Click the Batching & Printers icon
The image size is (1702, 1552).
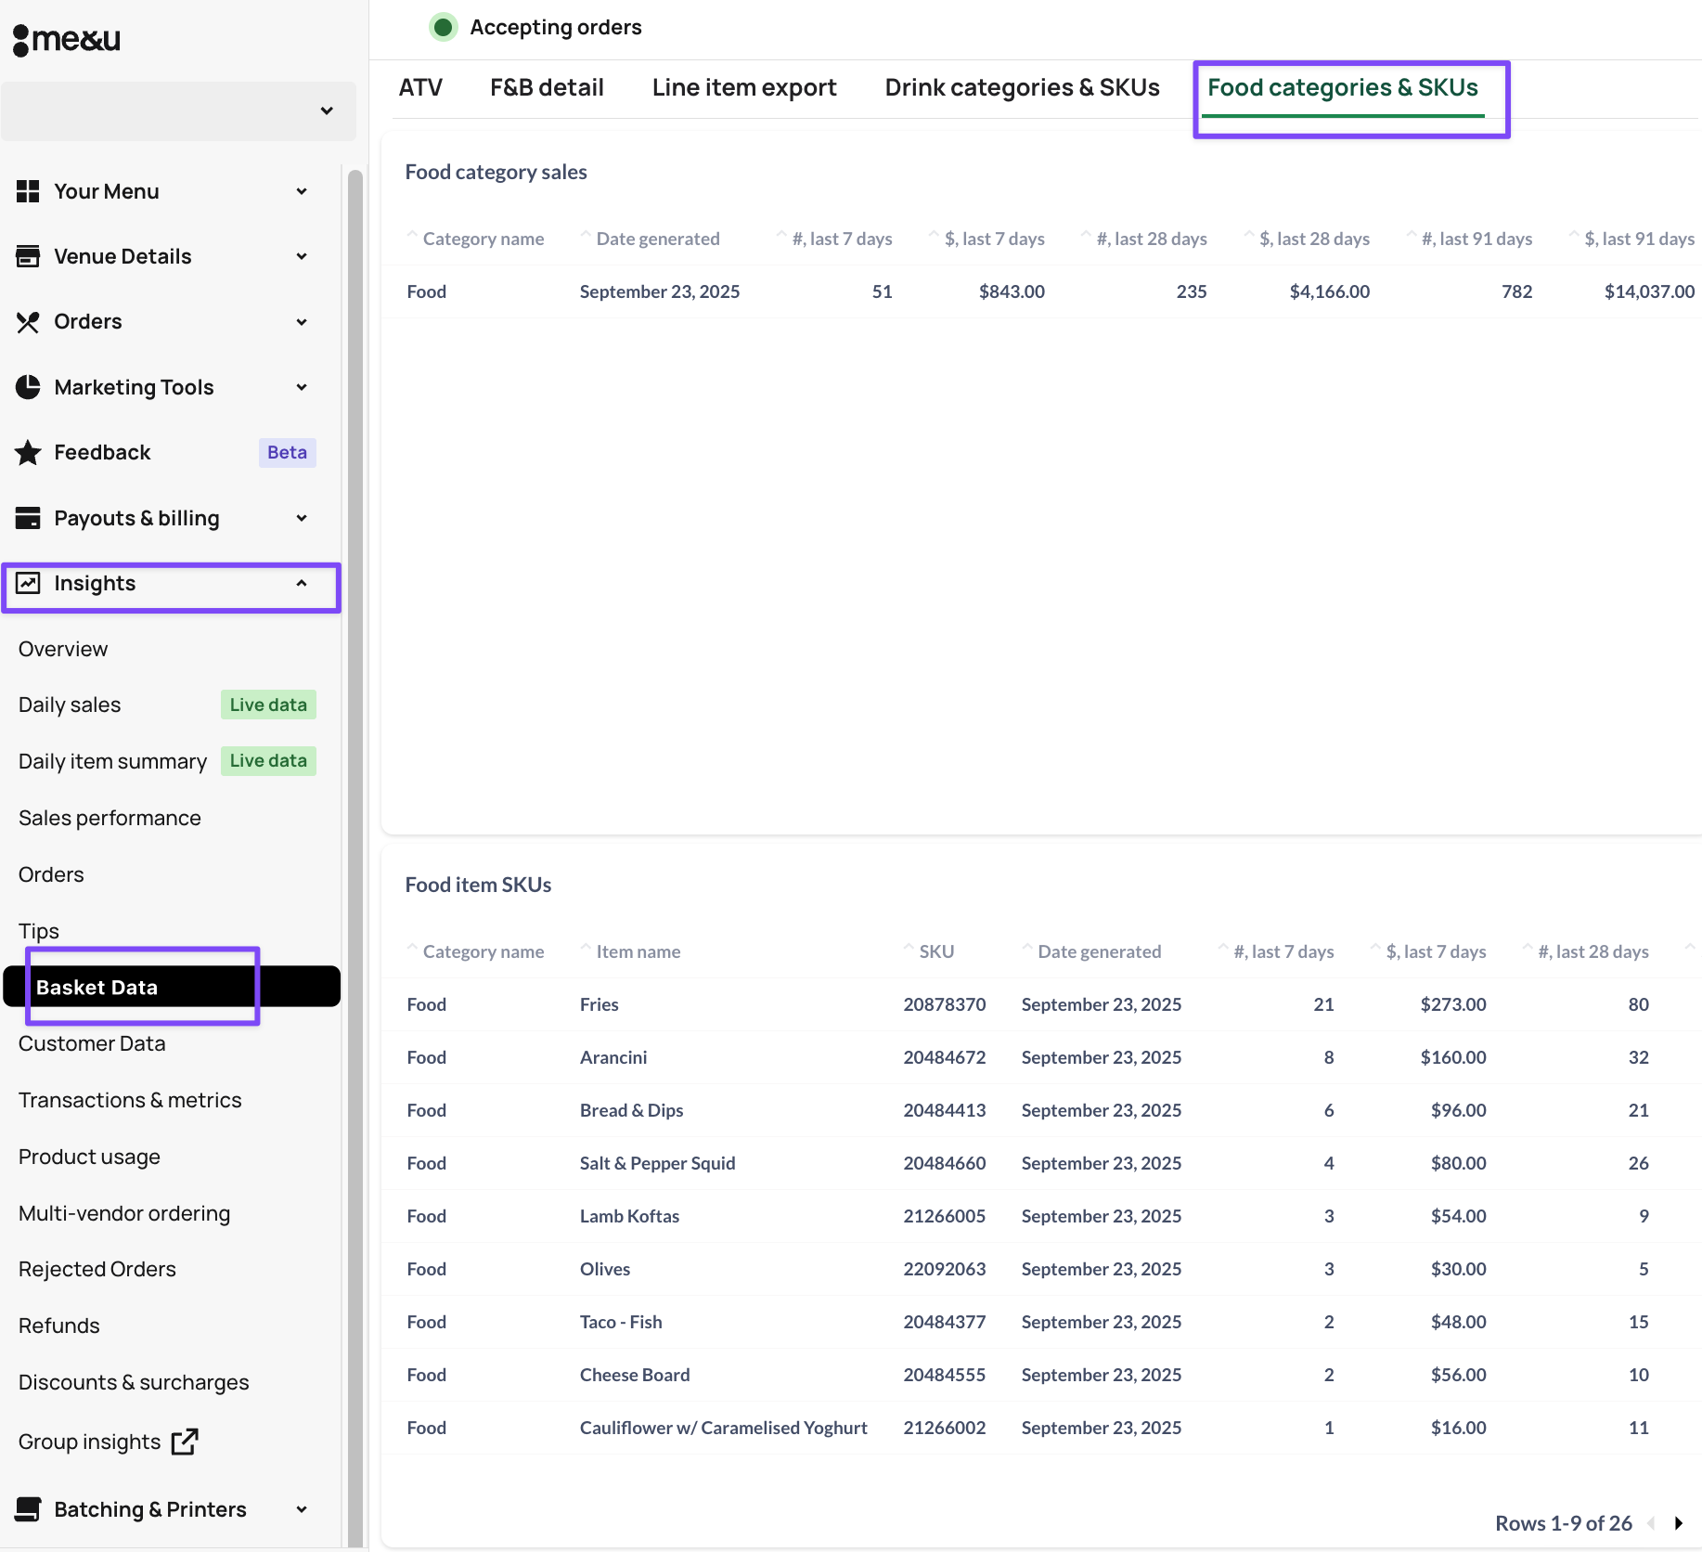(x=28, y=1509)
